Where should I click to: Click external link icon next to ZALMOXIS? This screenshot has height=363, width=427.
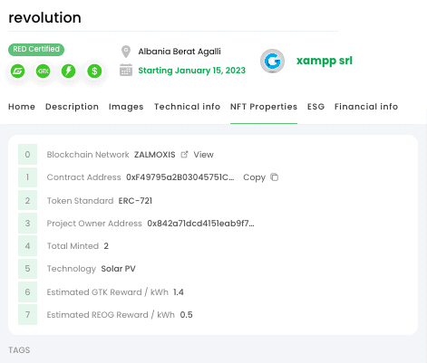184,155
